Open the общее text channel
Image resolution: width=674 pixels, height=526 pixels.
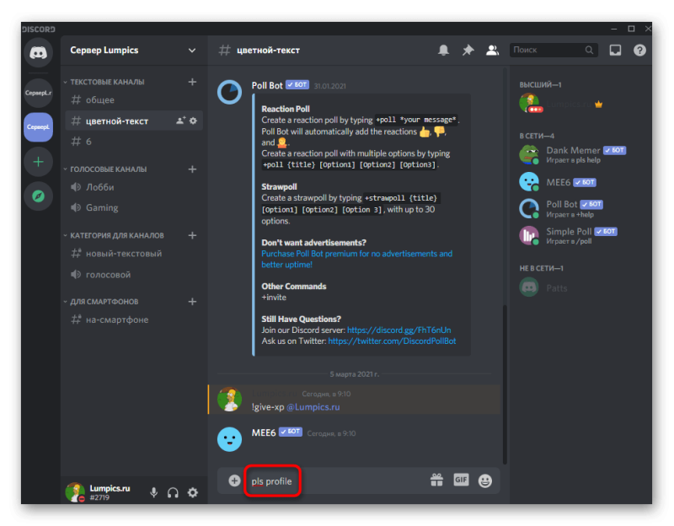pos(134,99)
